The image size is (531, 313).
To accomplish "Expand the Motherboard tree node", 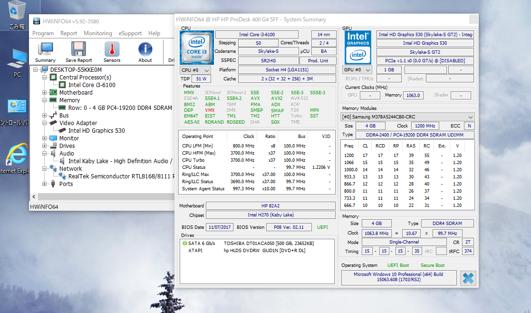I will click(x=45, y=93).
